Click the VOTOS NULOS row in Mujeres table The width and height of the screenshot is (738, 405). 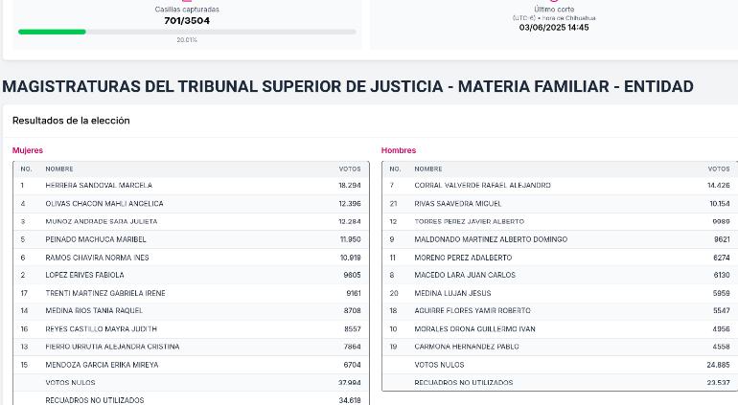191,383
